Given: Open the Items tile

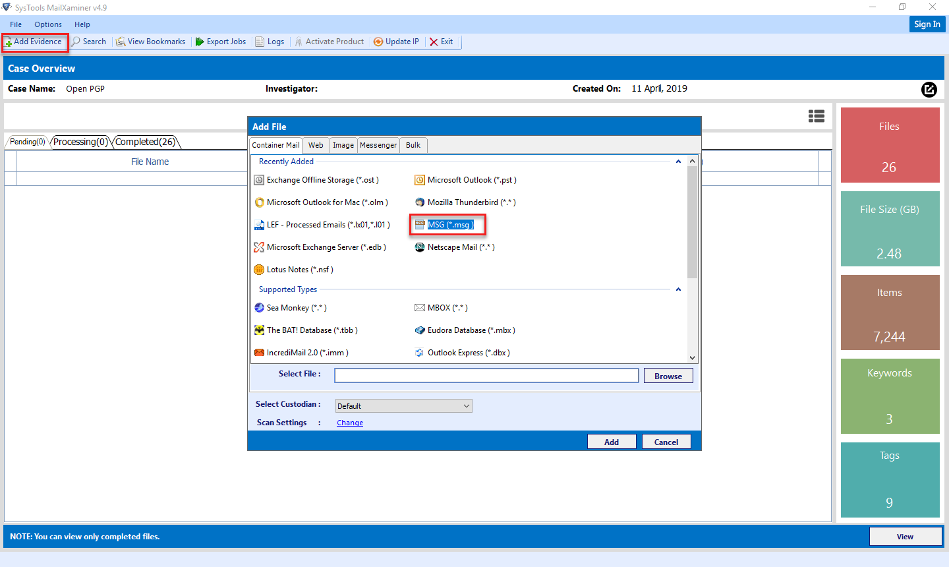Looking at the screenshot, I should coord(890,313).
